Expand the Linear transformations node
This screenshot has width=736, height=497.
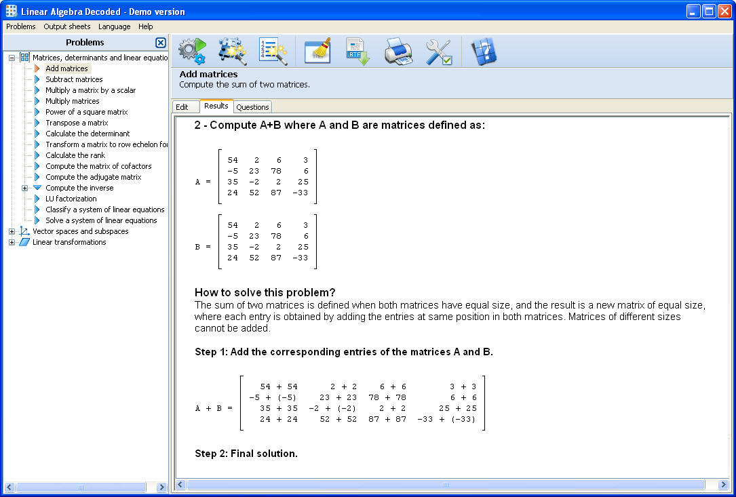(12, 242)
